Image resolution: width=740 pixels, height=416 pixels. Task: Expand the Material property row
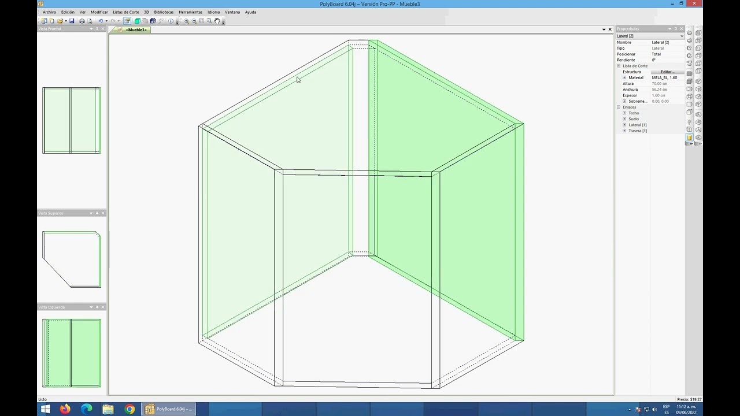coord(624,77)
